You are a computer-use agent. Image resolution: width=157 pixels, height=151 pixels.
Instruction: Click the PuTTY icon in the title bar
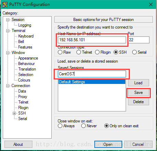(x=5, y=4)
